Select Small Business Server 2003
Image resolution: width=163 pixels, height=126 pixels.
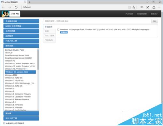point(17,55)
